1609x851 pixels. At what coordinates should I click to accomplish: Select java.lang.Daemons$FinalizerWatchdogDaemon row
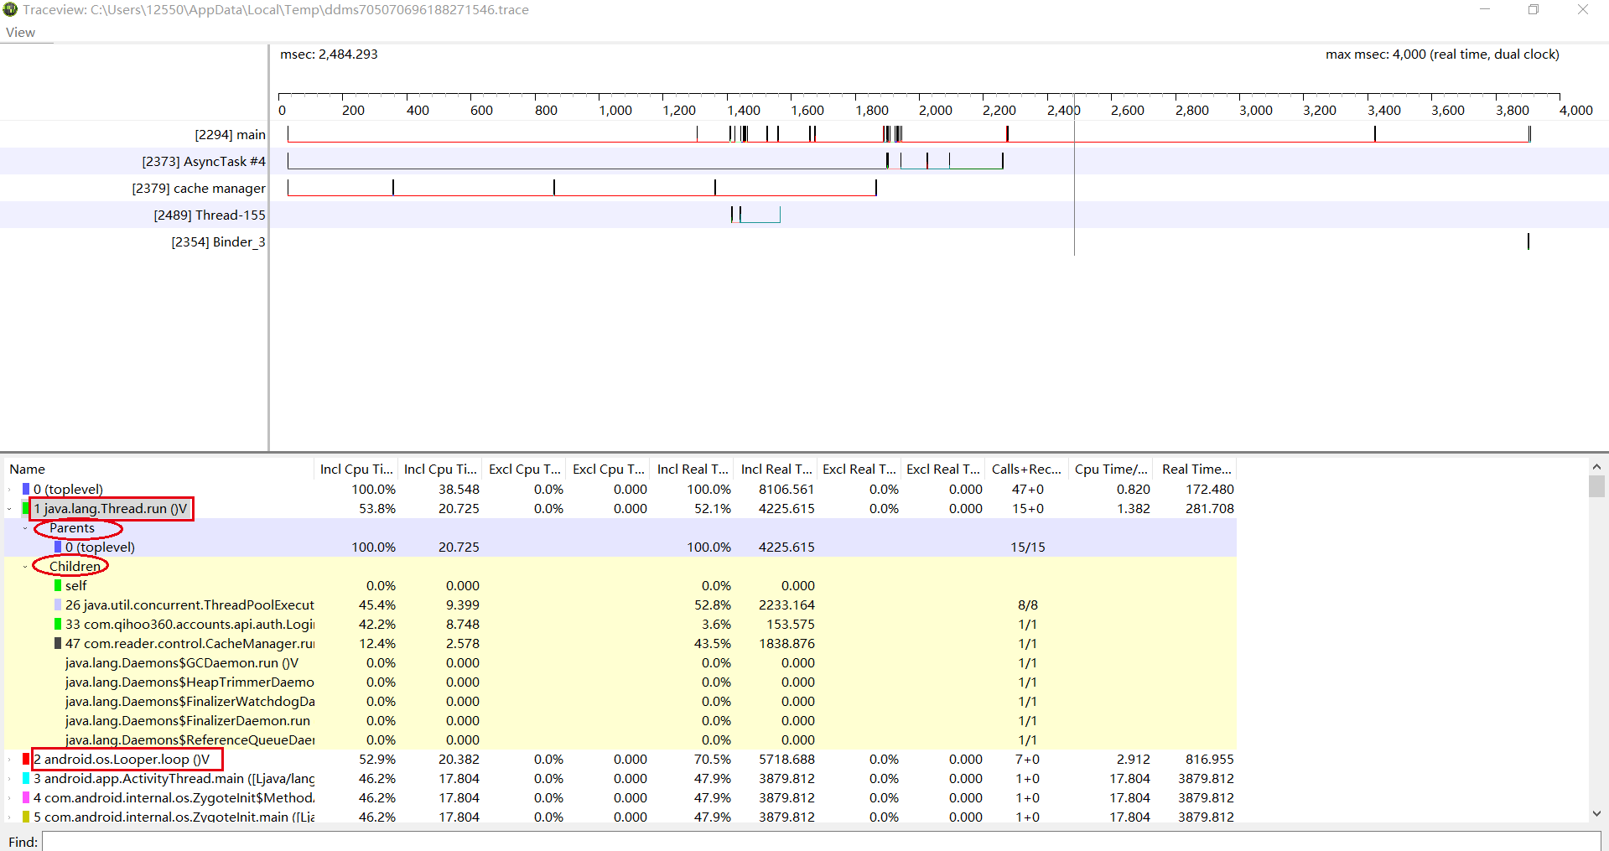click(x=620, y=701)
